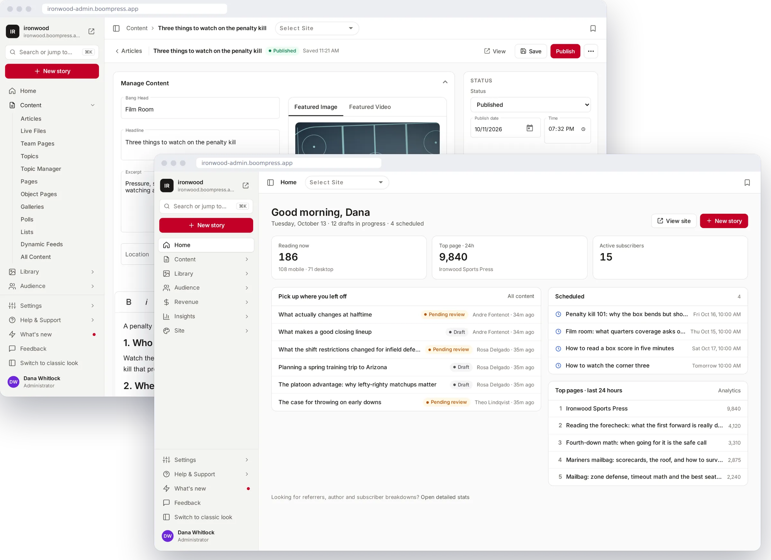Collapse the Manage Content section
Viewport: 771px width, 560px height.
[x=445, y=82]
